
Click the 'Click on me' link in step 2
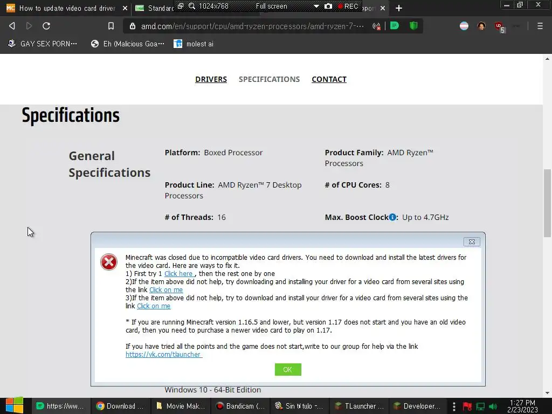tap(166, 289)
